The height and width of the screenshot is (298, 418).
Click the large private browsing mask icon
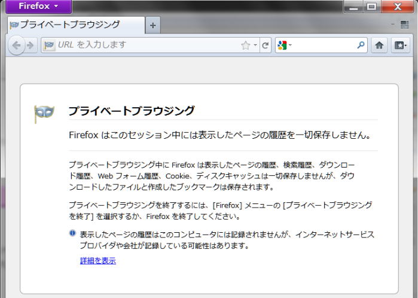pyautogui.click(x=44, y=114)
